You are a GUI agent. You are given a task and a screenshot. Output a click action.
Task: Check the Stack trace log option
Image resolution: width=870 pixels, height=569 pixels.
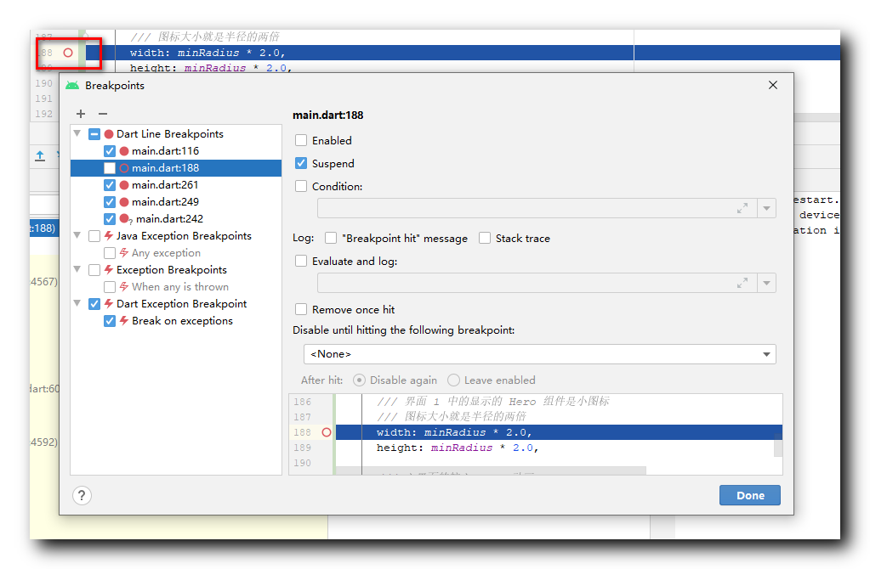coord(485,238)
